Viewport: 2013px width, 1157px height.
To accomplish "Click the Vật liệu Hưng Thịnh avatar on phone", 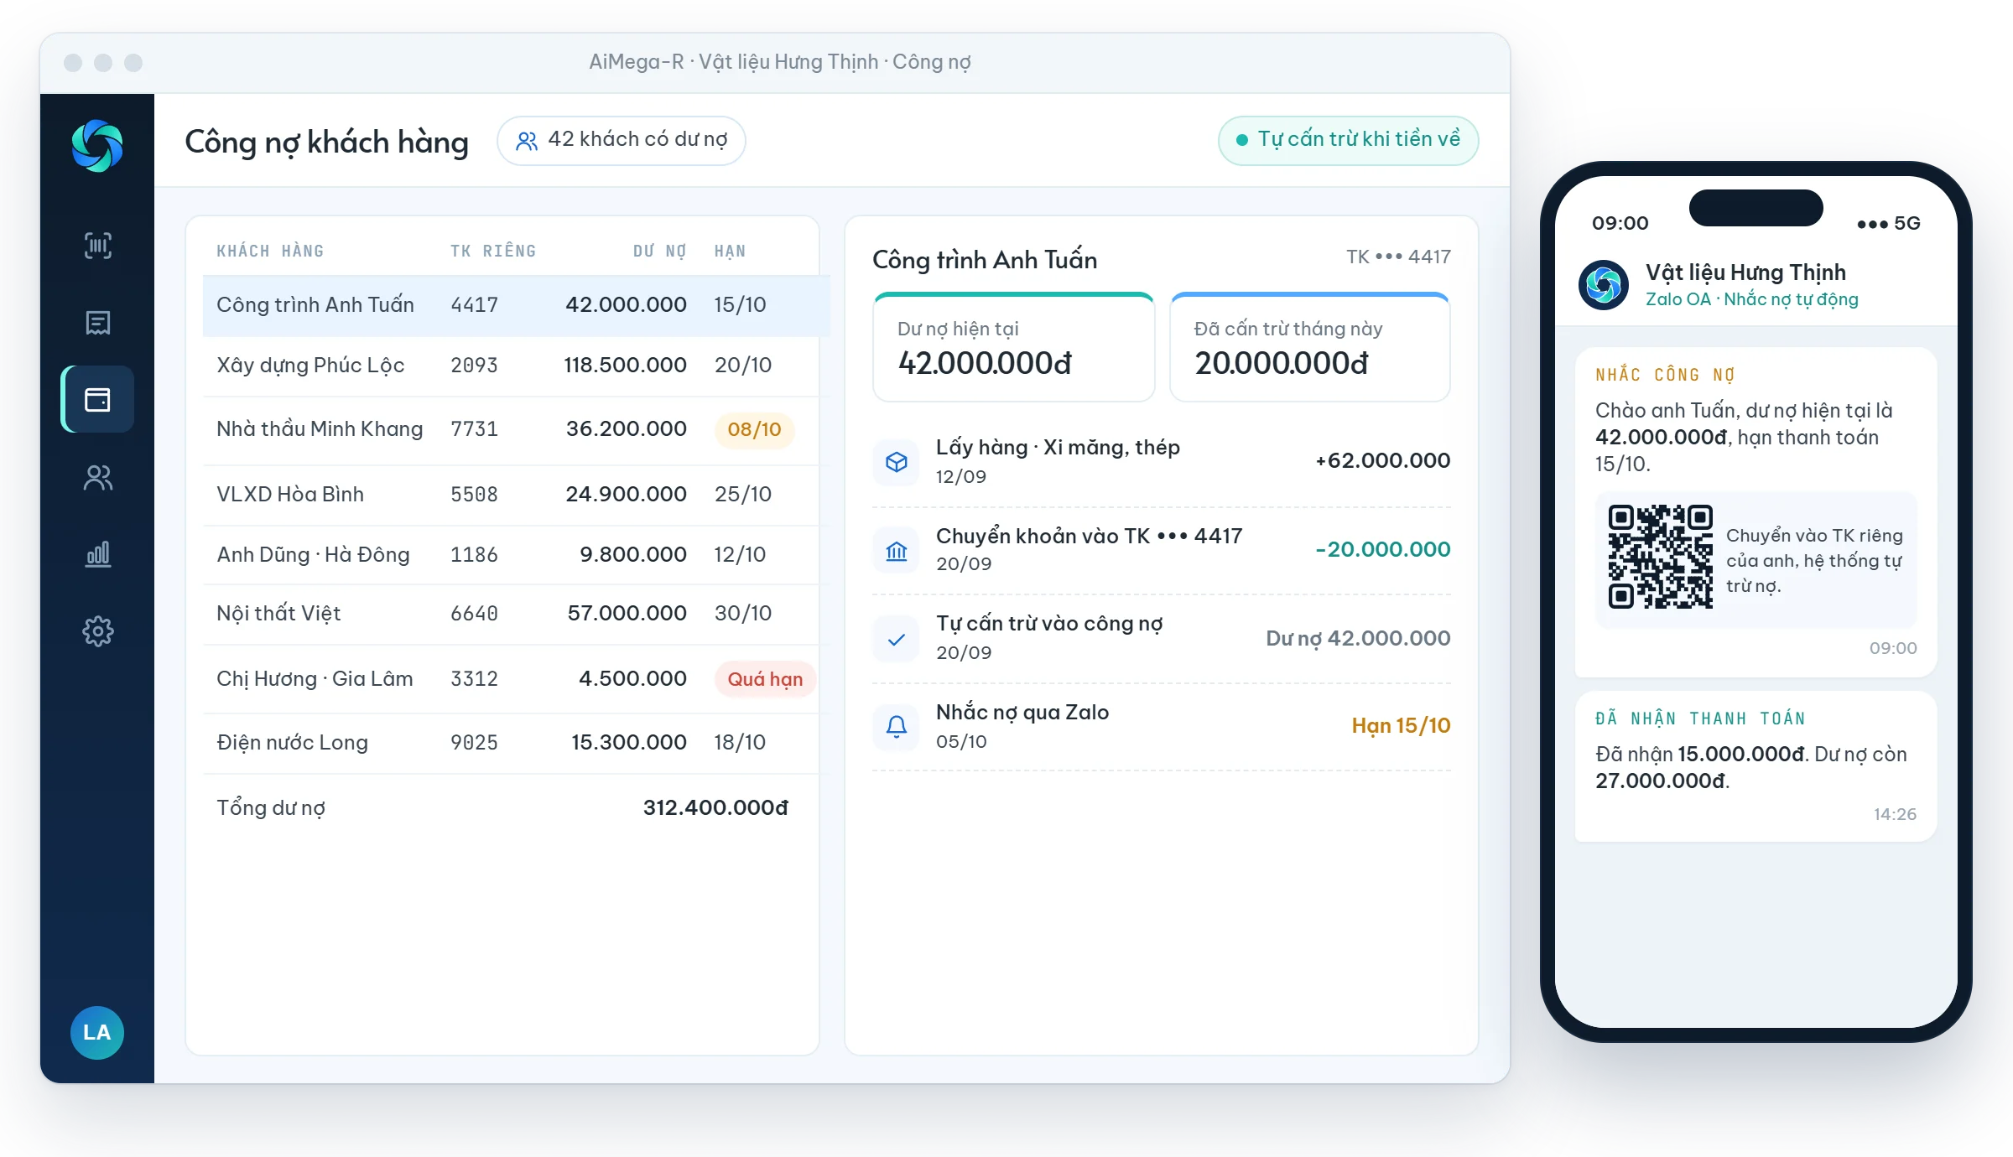I will click(1604, 285).
